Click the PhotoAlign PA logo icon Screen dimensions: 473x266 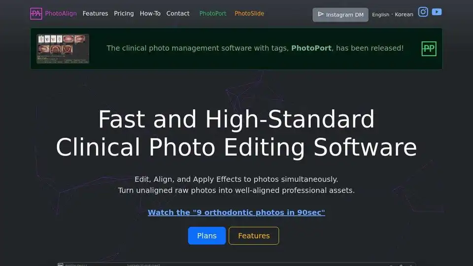pos(36,14)
